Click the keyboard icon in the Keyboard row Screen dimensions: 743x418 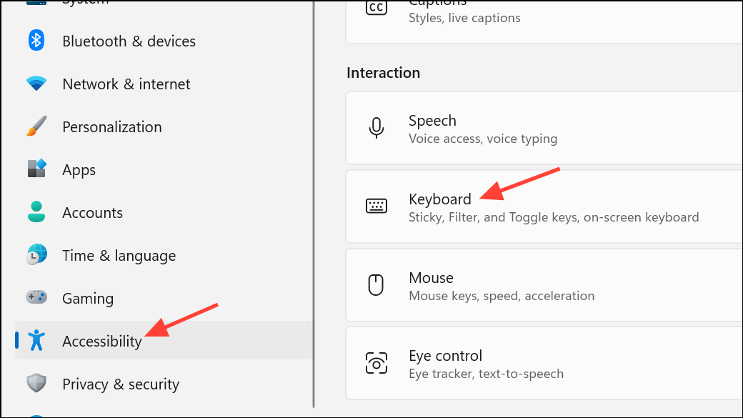(377, 206)
